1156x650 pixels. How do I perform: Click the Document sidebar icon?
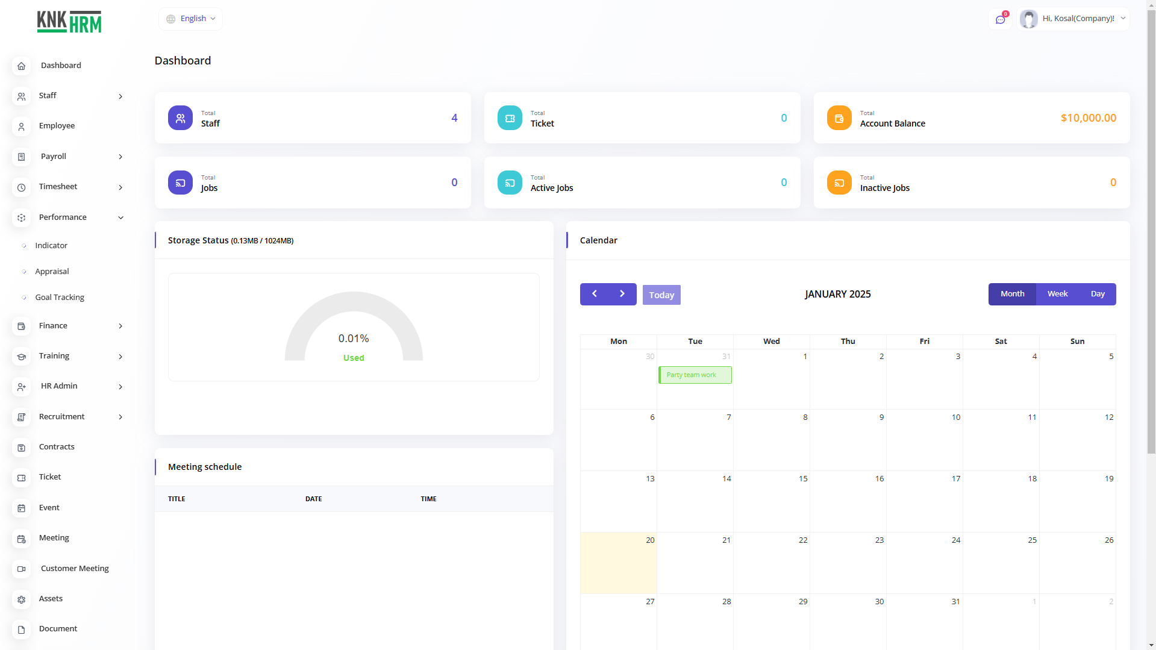(21, 629)
